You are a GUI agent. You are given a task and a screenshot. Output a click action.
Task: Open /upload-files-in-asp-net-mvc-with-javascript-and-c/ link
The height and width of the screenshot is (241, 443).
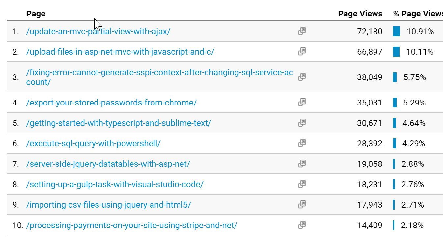pos(120,52)
